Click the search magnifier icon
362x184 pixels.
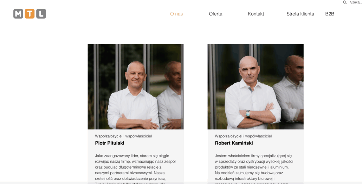click(x=345, y=2)
